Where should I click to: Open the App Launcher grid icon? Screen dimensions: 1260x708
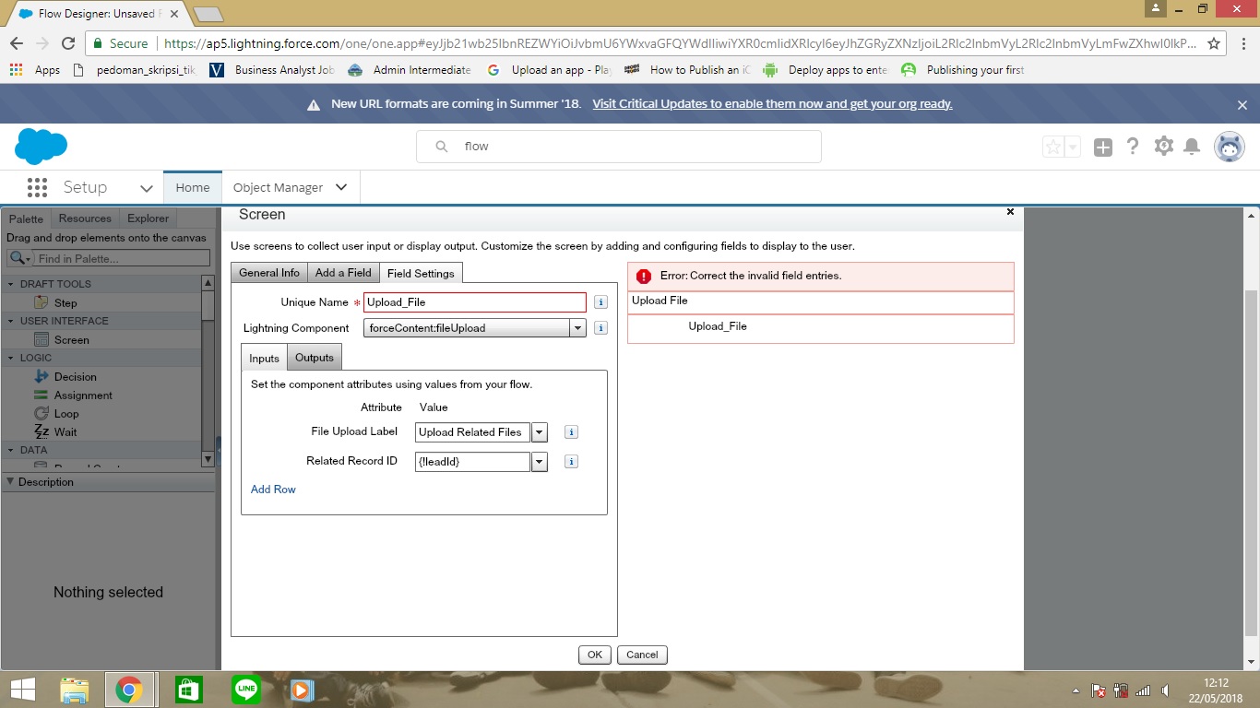(37, 187)
